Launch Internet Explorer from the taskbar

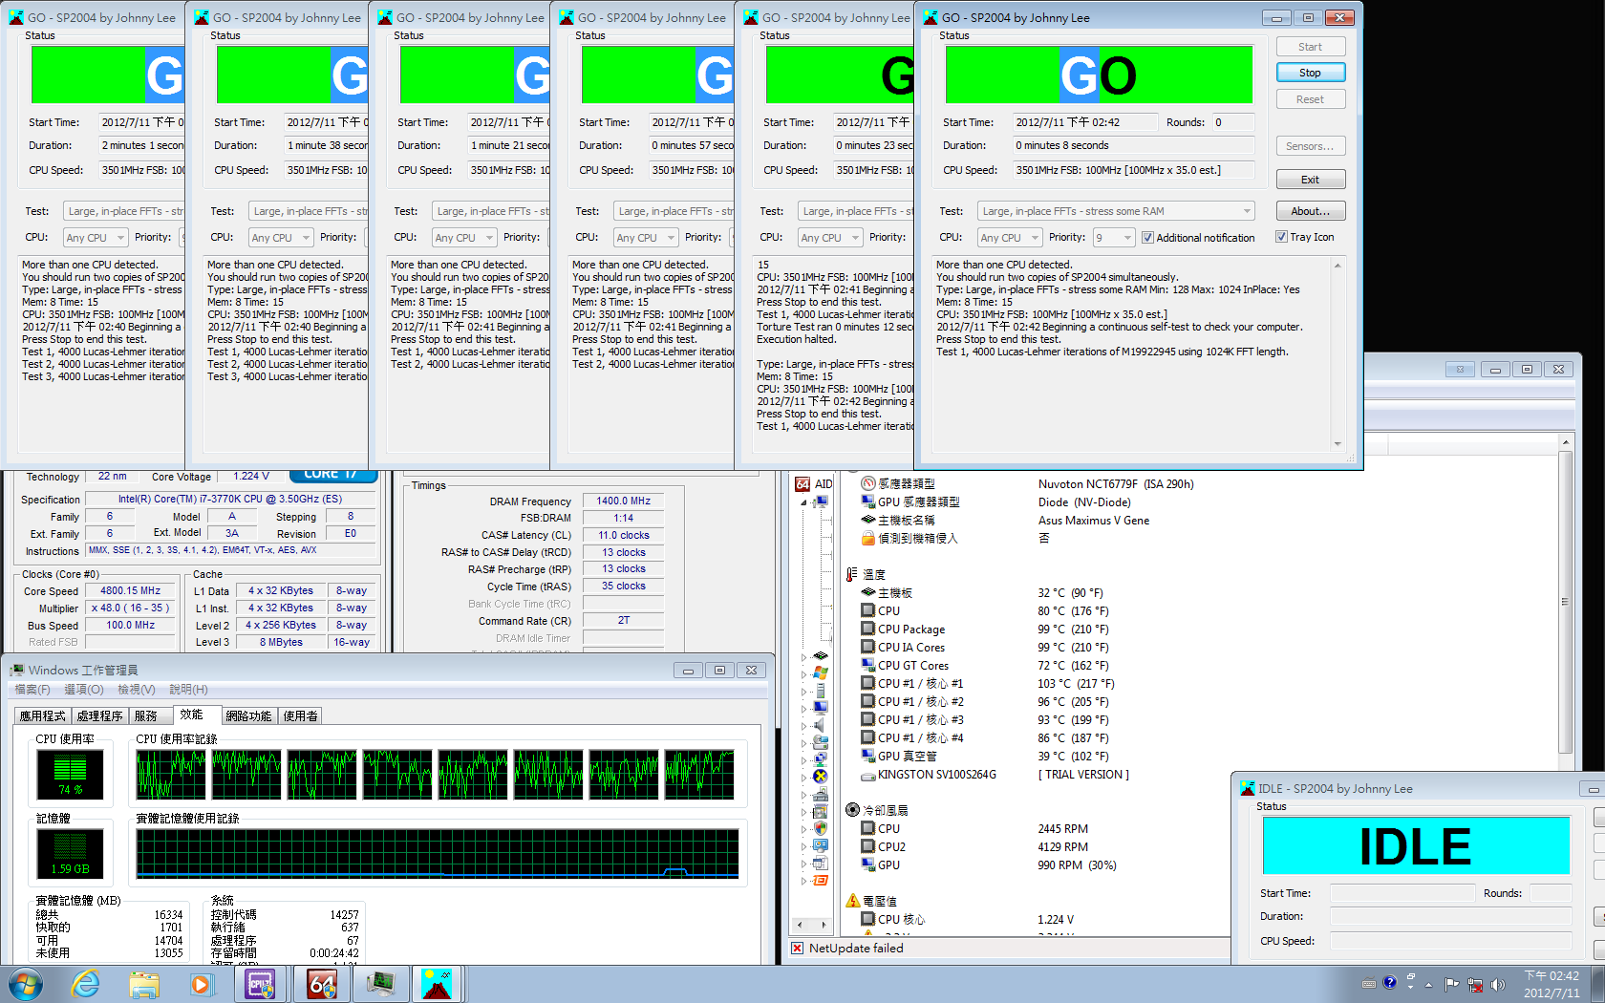86,984
